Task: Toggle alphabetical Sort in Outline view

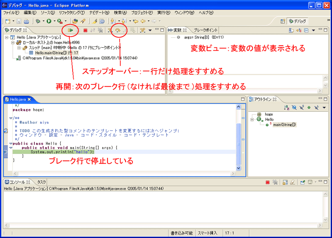Action: (x=286, y=108)
